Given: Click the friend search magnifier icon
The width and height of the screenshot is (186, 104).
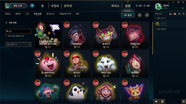Looking at the screenshot, I should pyautogui.click(x=184, y=14).
